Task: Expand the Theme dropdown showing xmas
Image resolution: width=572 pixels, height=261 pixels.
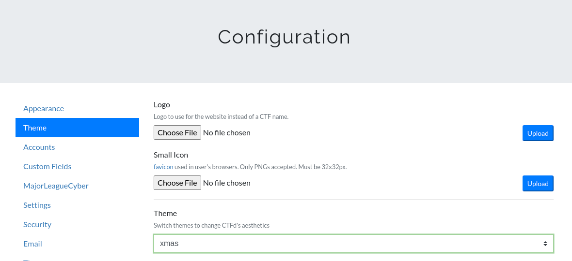Action: (x=353, y=244)
